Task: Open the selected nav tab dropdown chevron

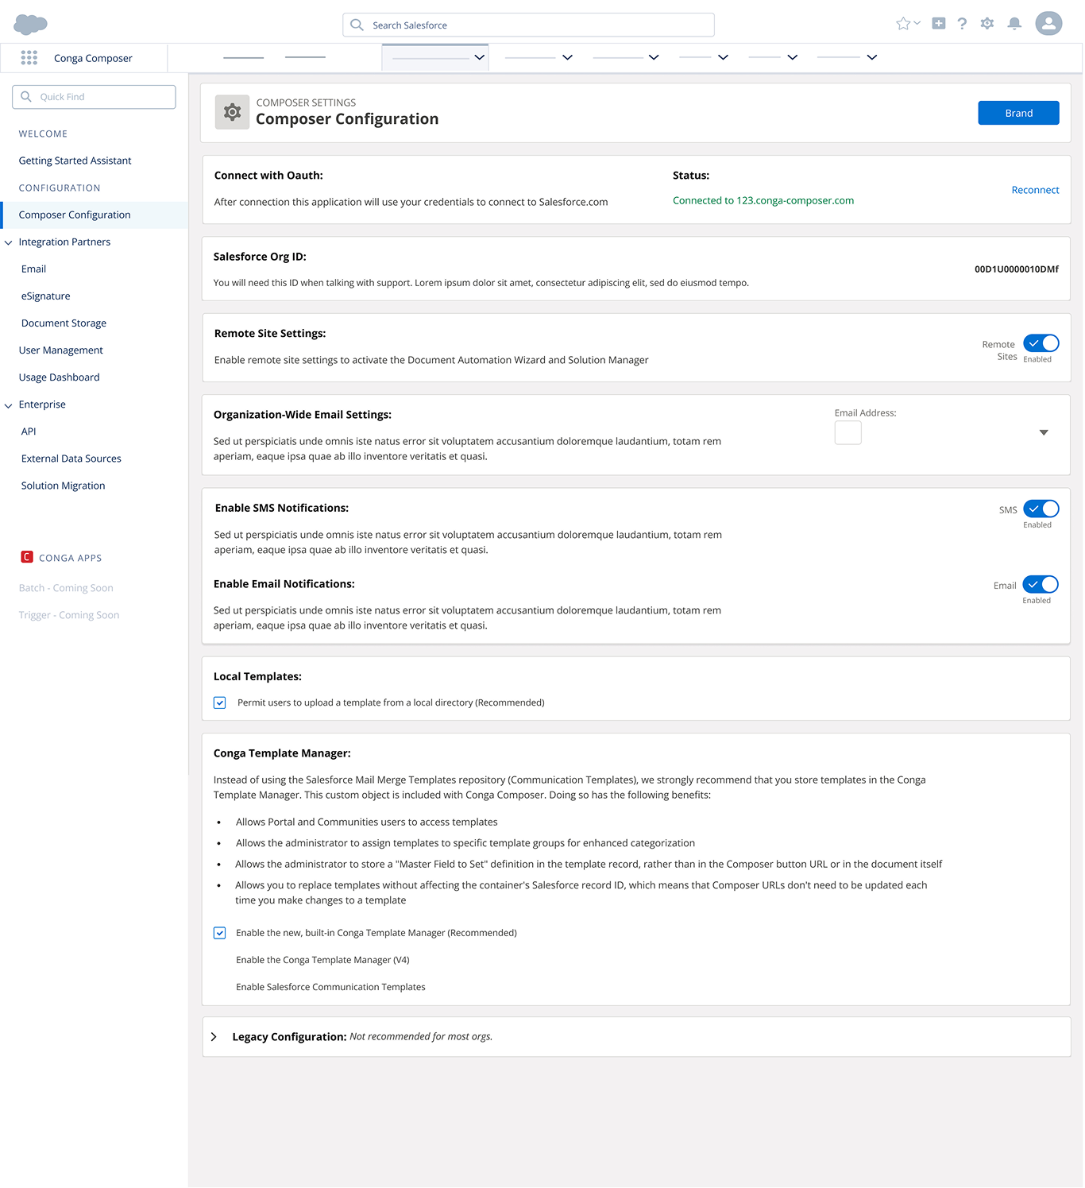Action: click(x=479, y=57)
